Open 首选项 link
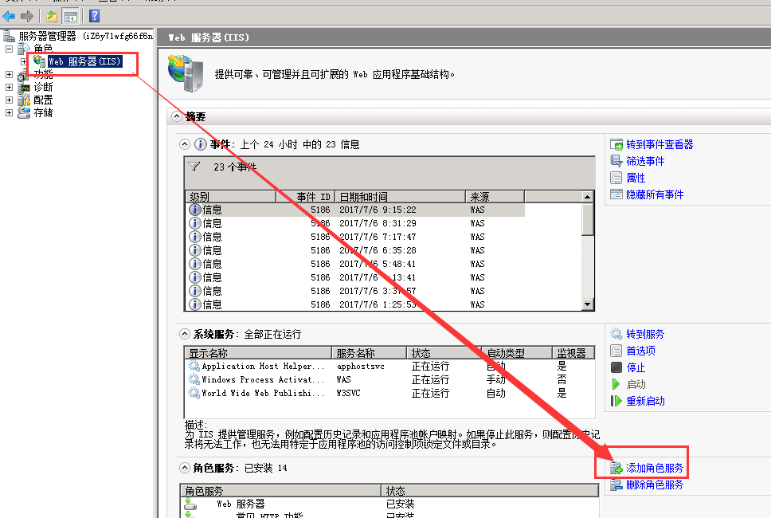The width and height of the screenshot is (771, 518). [x=640, y=351]
